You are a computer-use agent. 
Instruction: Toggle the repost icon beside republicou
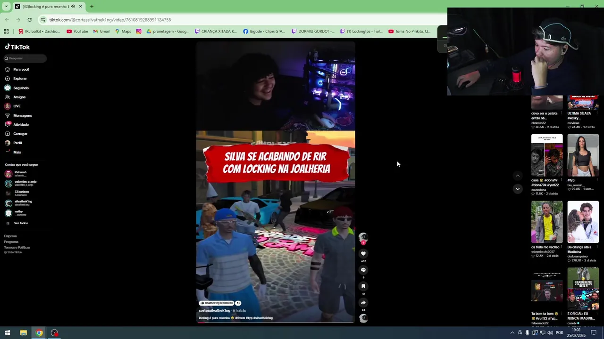pos(238,303)
